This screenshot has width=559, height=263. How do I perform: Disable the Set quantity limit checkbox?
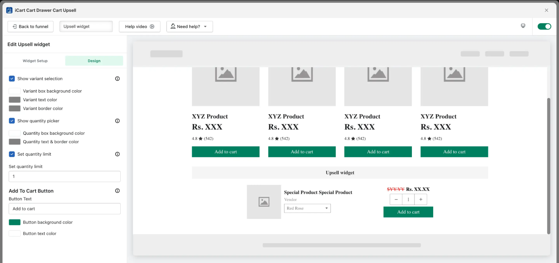[x=12, y=154]
